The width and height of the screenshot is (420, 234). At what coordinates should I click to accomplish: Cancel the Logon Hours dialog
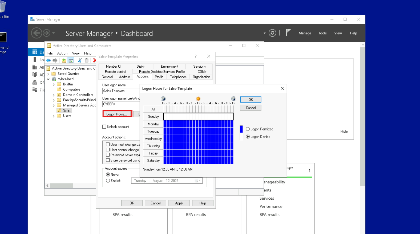click(251, 108)
